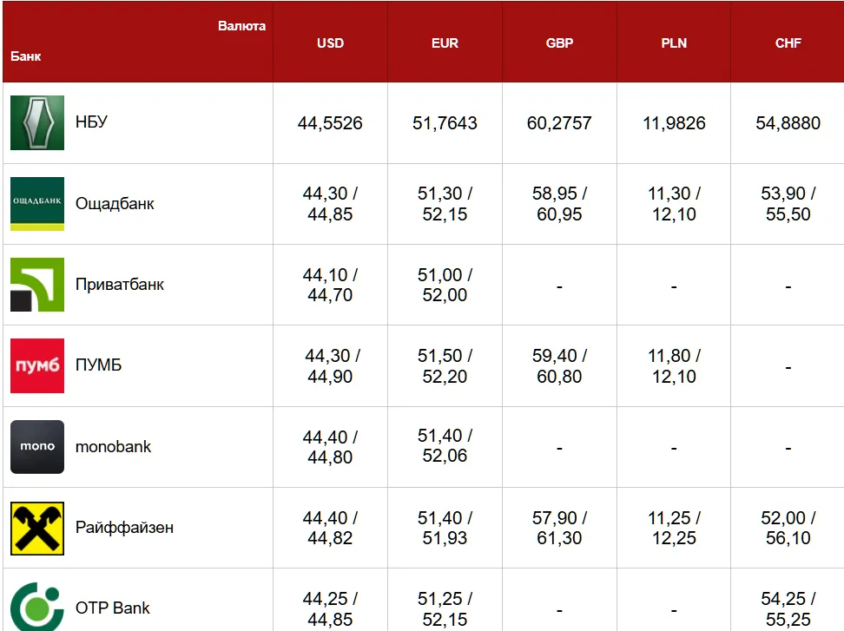The image size is (844, 631).
Task: Click the monobank bank name
Action: (x=113, y=446)
